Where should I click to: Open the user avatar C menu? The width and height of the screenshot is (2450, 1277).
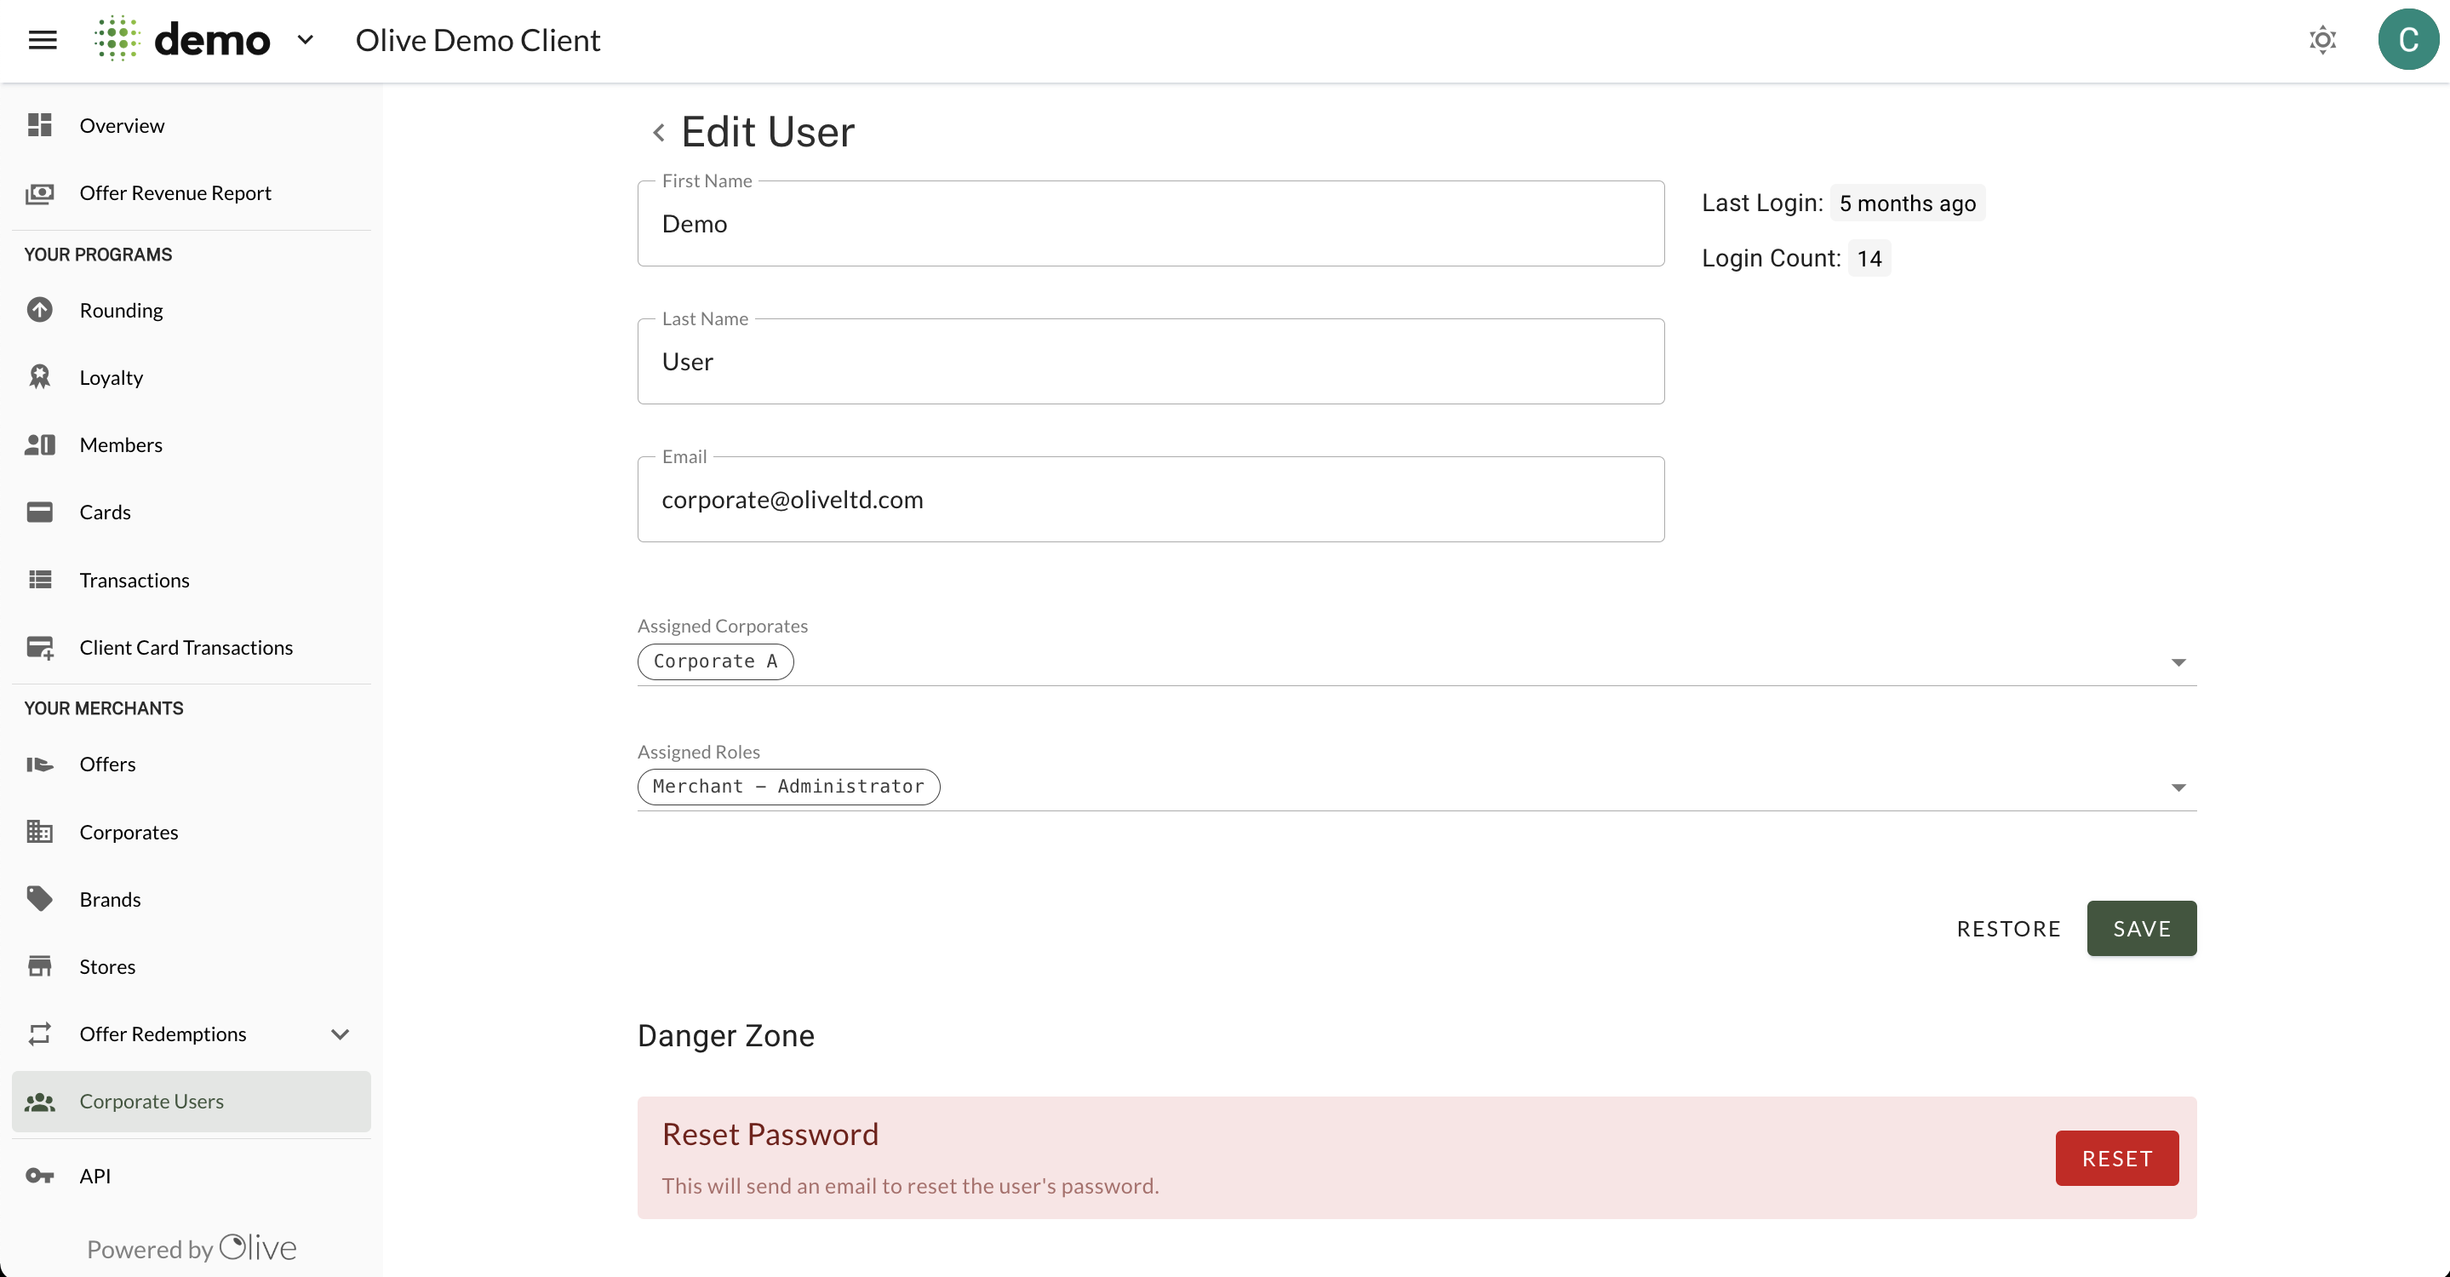tap(2408, 40)
